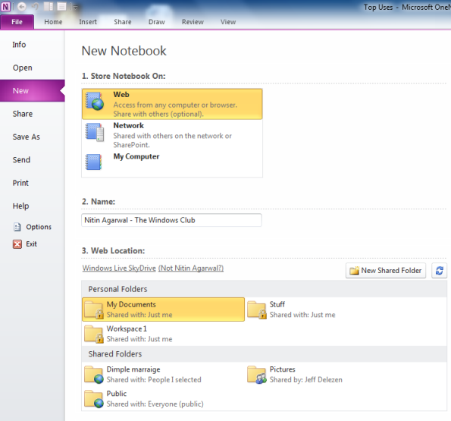Screen dimensions: 451x421
Task: Choose the Dimple marraige shared folder
Action: (143, 375)
